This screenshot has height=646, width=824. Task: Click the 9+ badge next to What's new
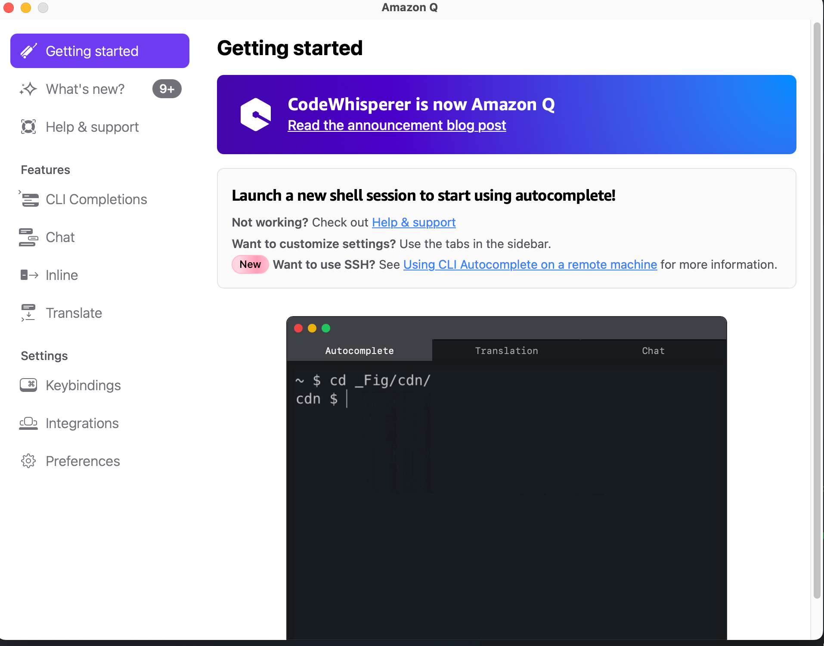[x=167, y=89]
